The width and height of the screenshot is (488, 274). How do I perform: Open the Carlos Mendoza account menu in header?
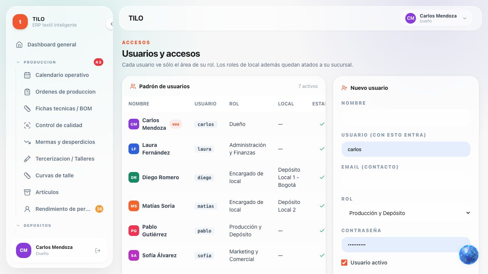(436, 18)
